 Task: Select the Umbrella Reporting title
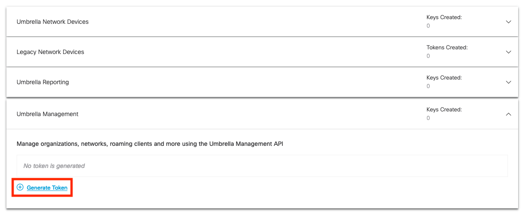(x=43, y=82)
